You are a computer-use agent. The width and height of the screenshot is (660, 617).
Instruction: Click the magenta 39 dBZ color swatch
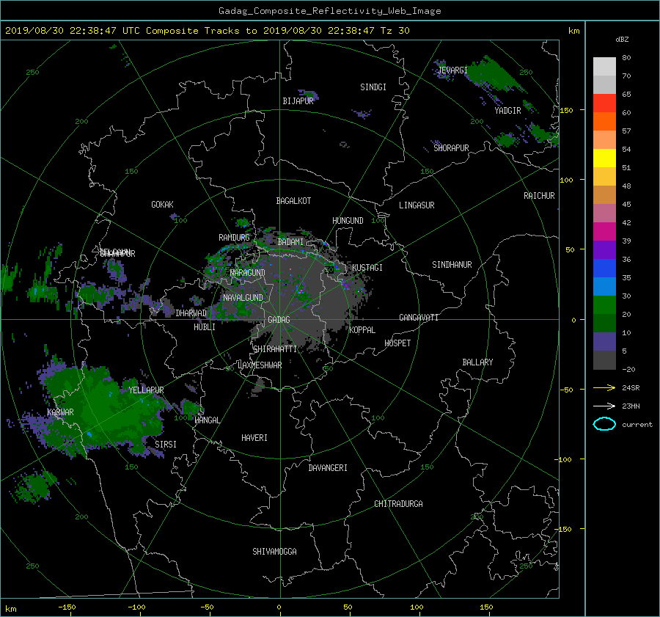pos(604,232)
